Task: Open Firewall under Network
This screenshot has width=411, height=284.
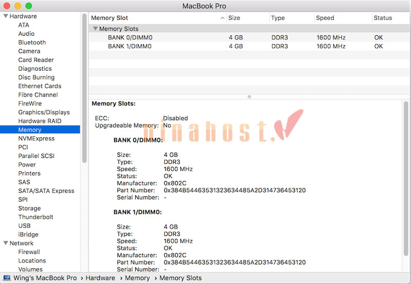Action: pos(29,252)
